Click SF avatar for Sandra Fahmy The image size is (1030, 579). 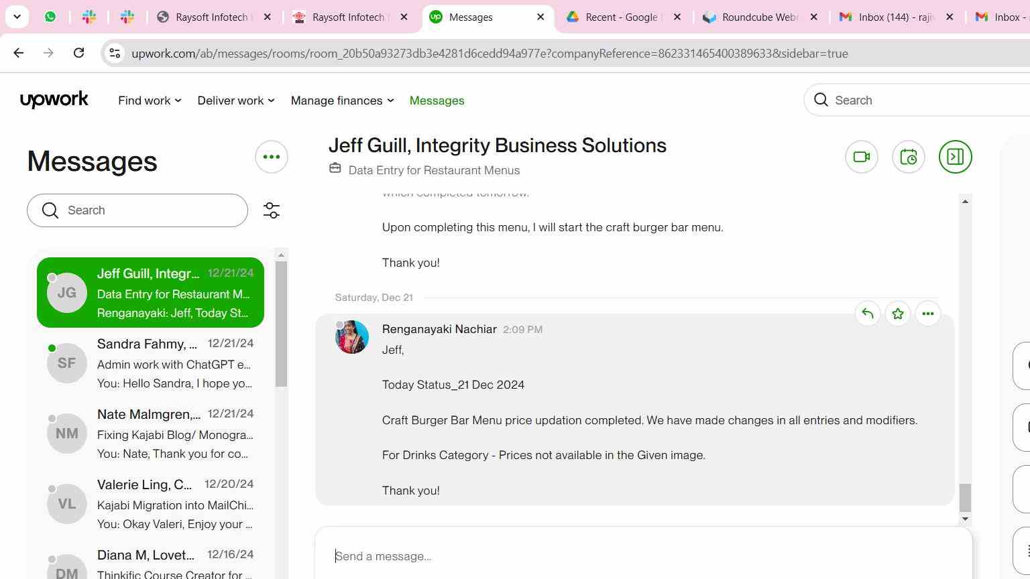(66, 363)
